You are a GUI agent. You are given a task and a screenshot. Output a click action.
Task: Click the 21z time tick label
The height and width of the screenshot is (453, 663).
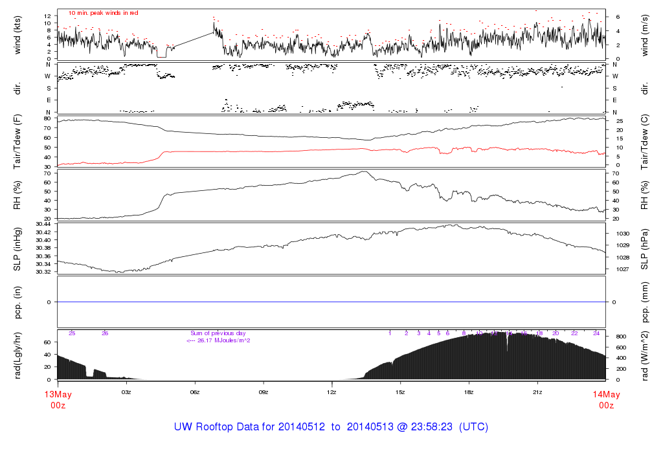point(537,392)
